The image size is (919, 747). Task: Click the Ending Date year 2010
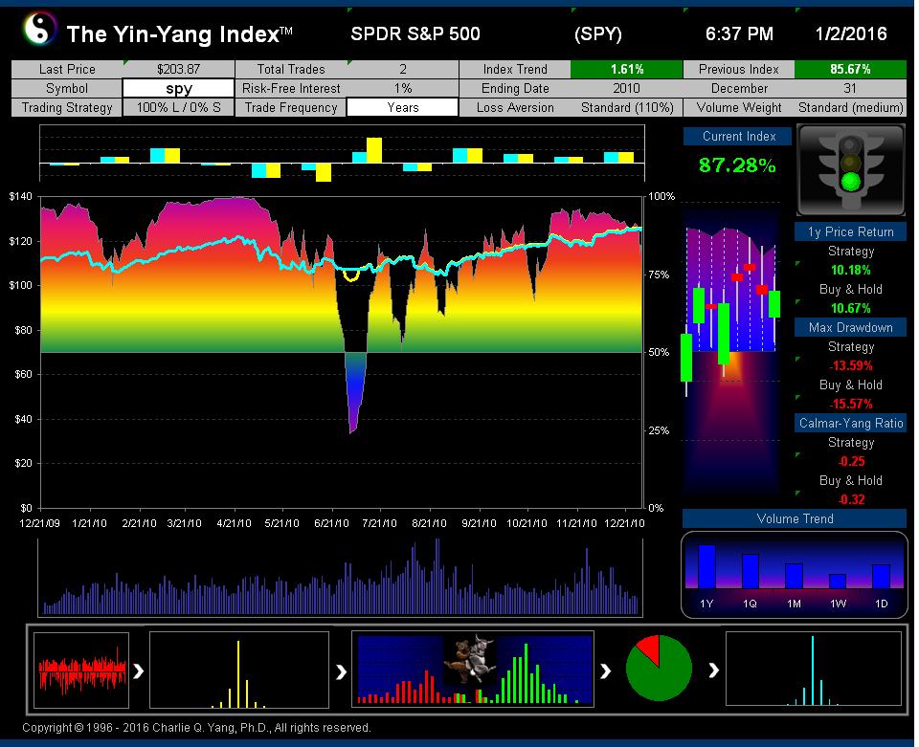coord(626,88)
